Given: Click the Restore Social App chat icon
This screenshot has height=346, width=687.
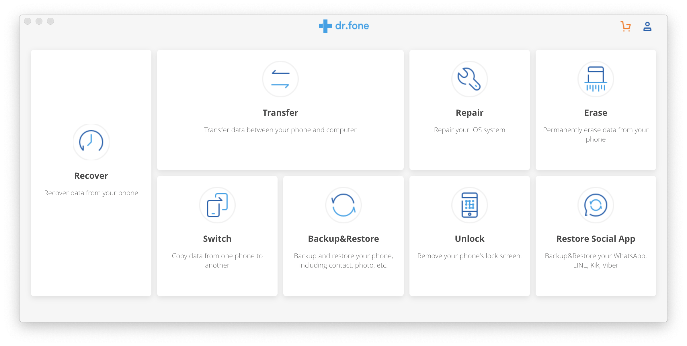Looking at the screenshot, I should (x=596, y=205).
